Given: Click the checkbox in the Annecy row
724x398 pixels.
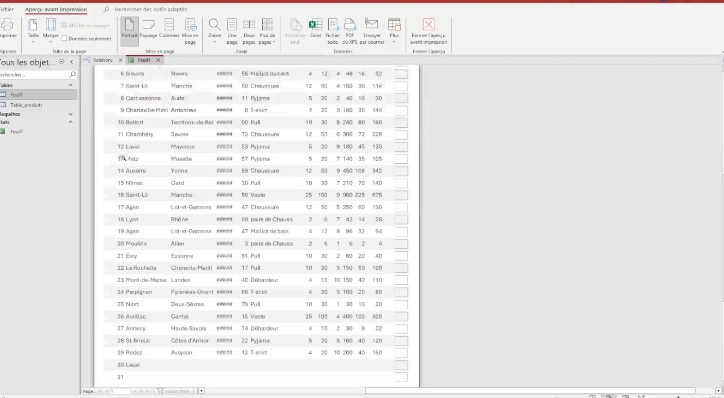Looking at the screenshot, I should (401, 328).
